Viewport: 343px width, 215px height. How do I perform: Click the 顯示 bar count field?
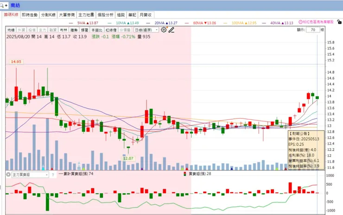313,30
